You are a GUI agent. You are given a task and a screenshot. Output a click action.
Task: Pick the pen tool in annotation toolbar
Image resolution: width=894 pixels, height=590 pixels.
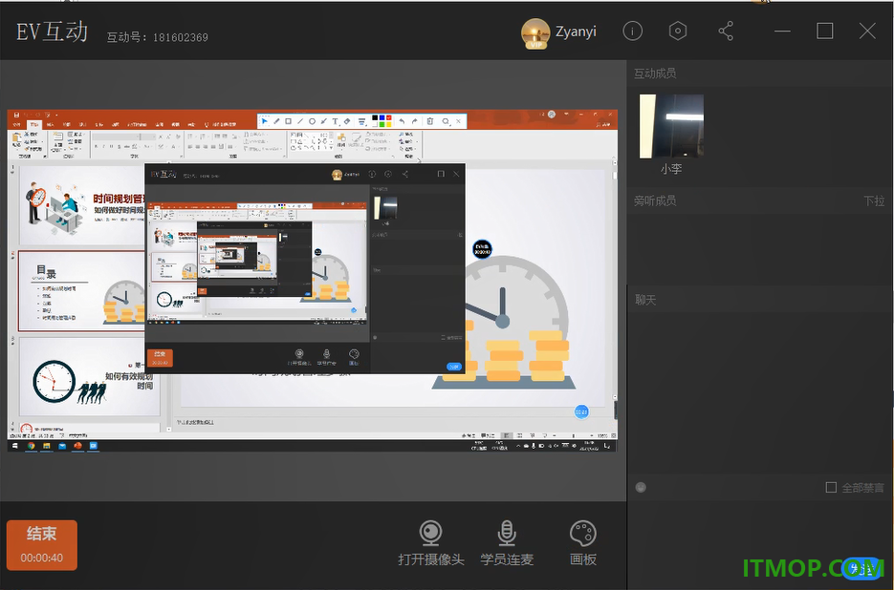276,120
